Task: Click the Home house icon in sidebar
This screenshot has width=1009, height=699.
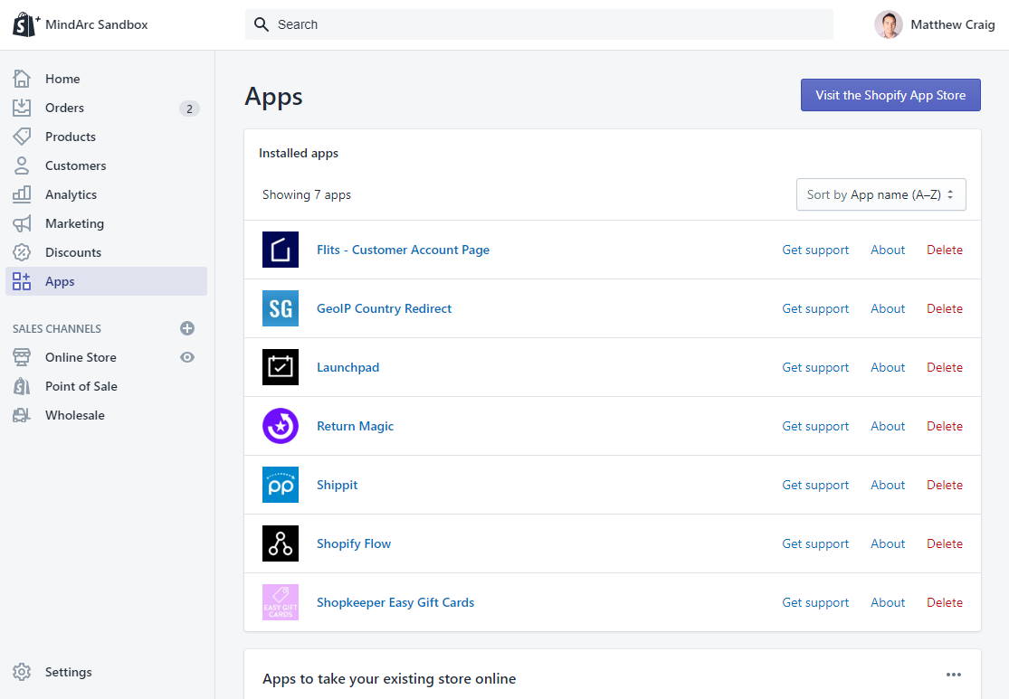Action: coord(22,79)
